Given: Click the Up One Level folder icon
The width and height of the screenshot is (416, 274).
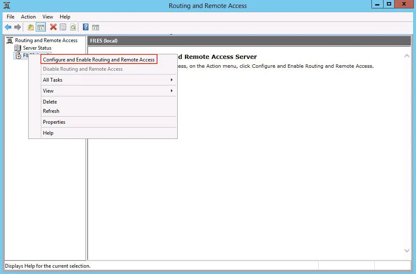Looking at the screenshot, I should click(31, 27).
